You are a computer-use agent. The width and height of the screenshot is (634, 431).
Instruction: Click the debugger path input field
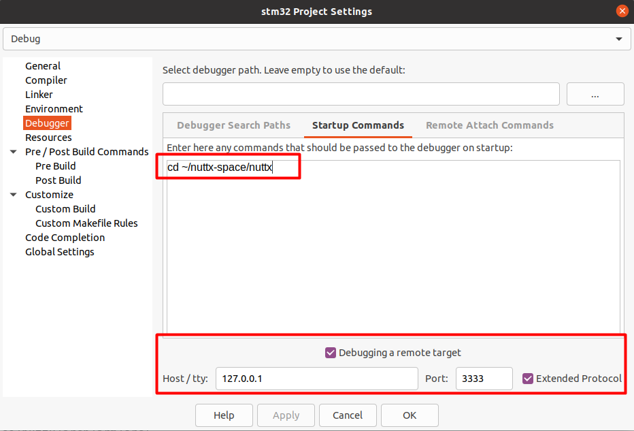click(361, 94)
